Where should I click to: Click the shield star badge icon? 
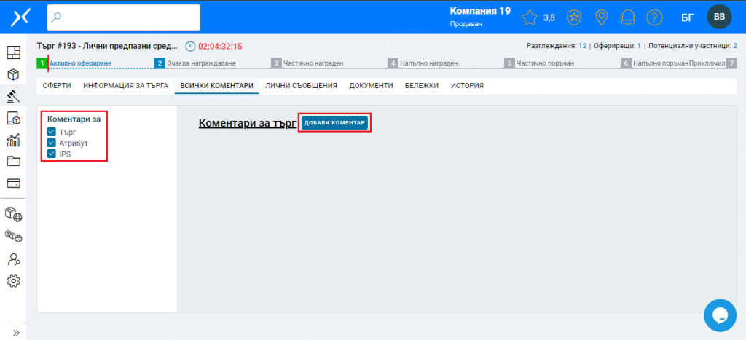575,17
